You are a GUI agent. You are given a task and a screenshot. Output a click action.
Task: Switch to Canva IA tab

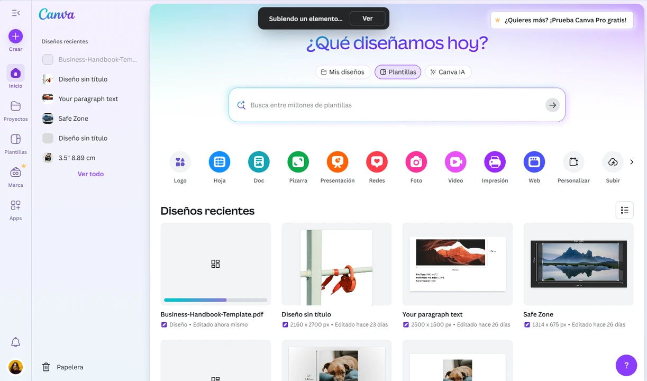[448, 72]
